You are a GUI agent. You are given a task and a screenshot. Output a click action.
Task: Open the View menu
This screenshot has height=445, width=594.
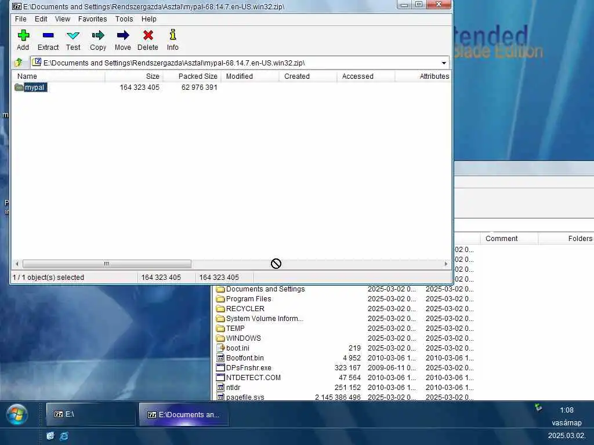pos(63,19)
